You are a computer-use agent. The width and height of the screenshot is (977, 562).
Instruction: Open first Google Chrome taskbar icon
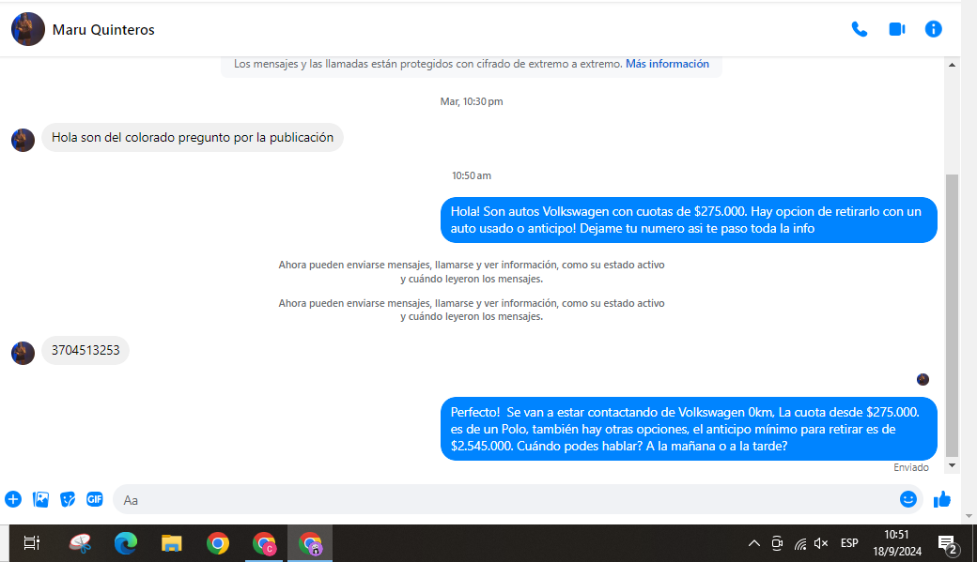217,543
